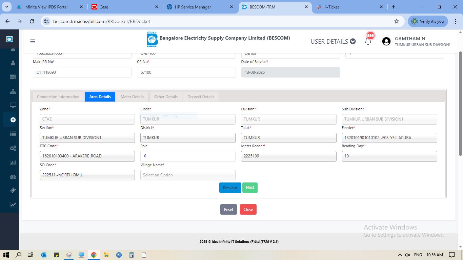463x260 pixels.
Task: Open the DTC Code dropdown
Action: [87, 156]
